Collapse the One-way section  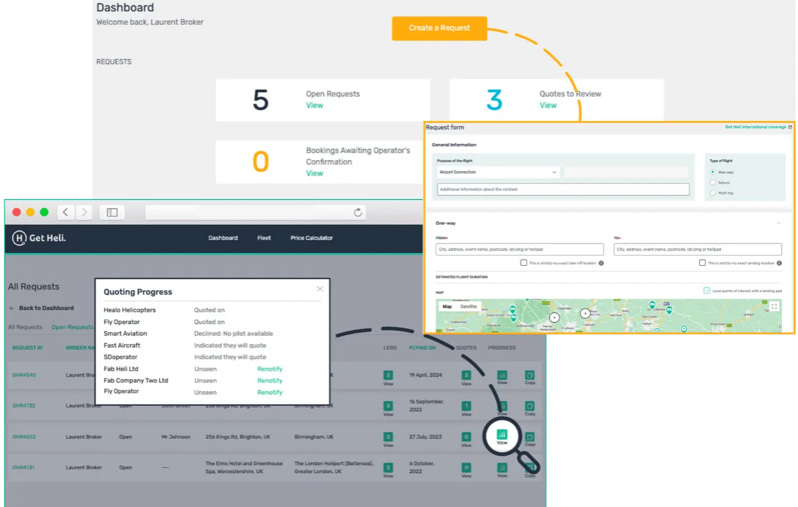[779, 223]
